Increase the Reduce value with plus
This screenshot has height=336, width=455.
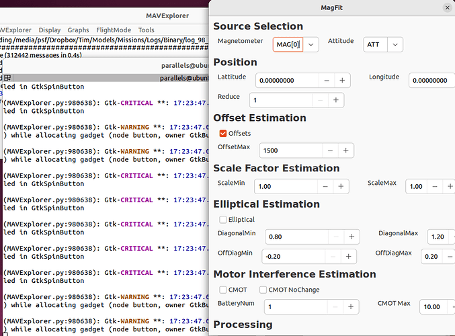336,100
